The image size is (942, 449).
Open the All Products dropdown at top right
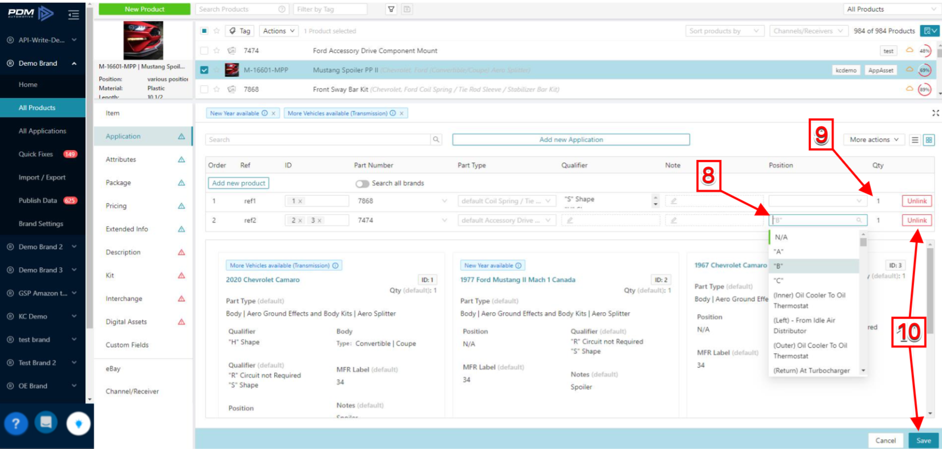click(891, 9)
